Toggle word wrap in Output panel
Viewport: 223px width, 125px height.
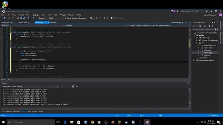pyautogui.click(x=77, y=86)
